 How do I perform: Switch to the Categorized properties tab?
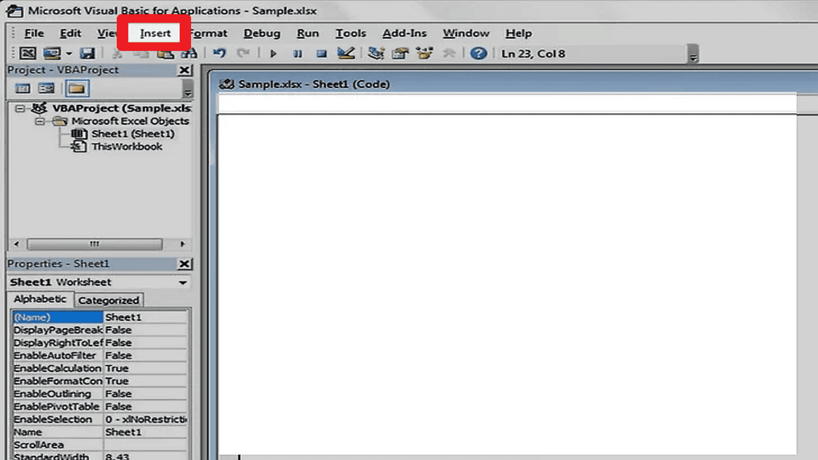tap(108, 301)
